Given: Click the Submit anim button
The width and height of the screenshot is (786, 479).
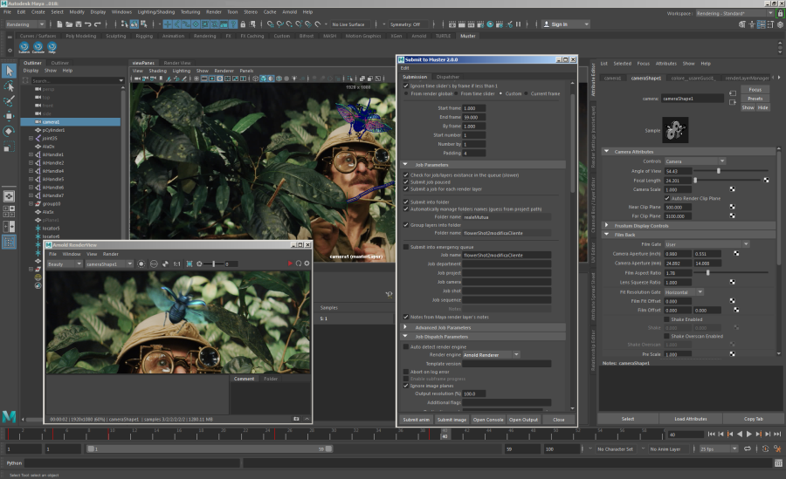Looking at the screenshot, I should pos(416,420).
